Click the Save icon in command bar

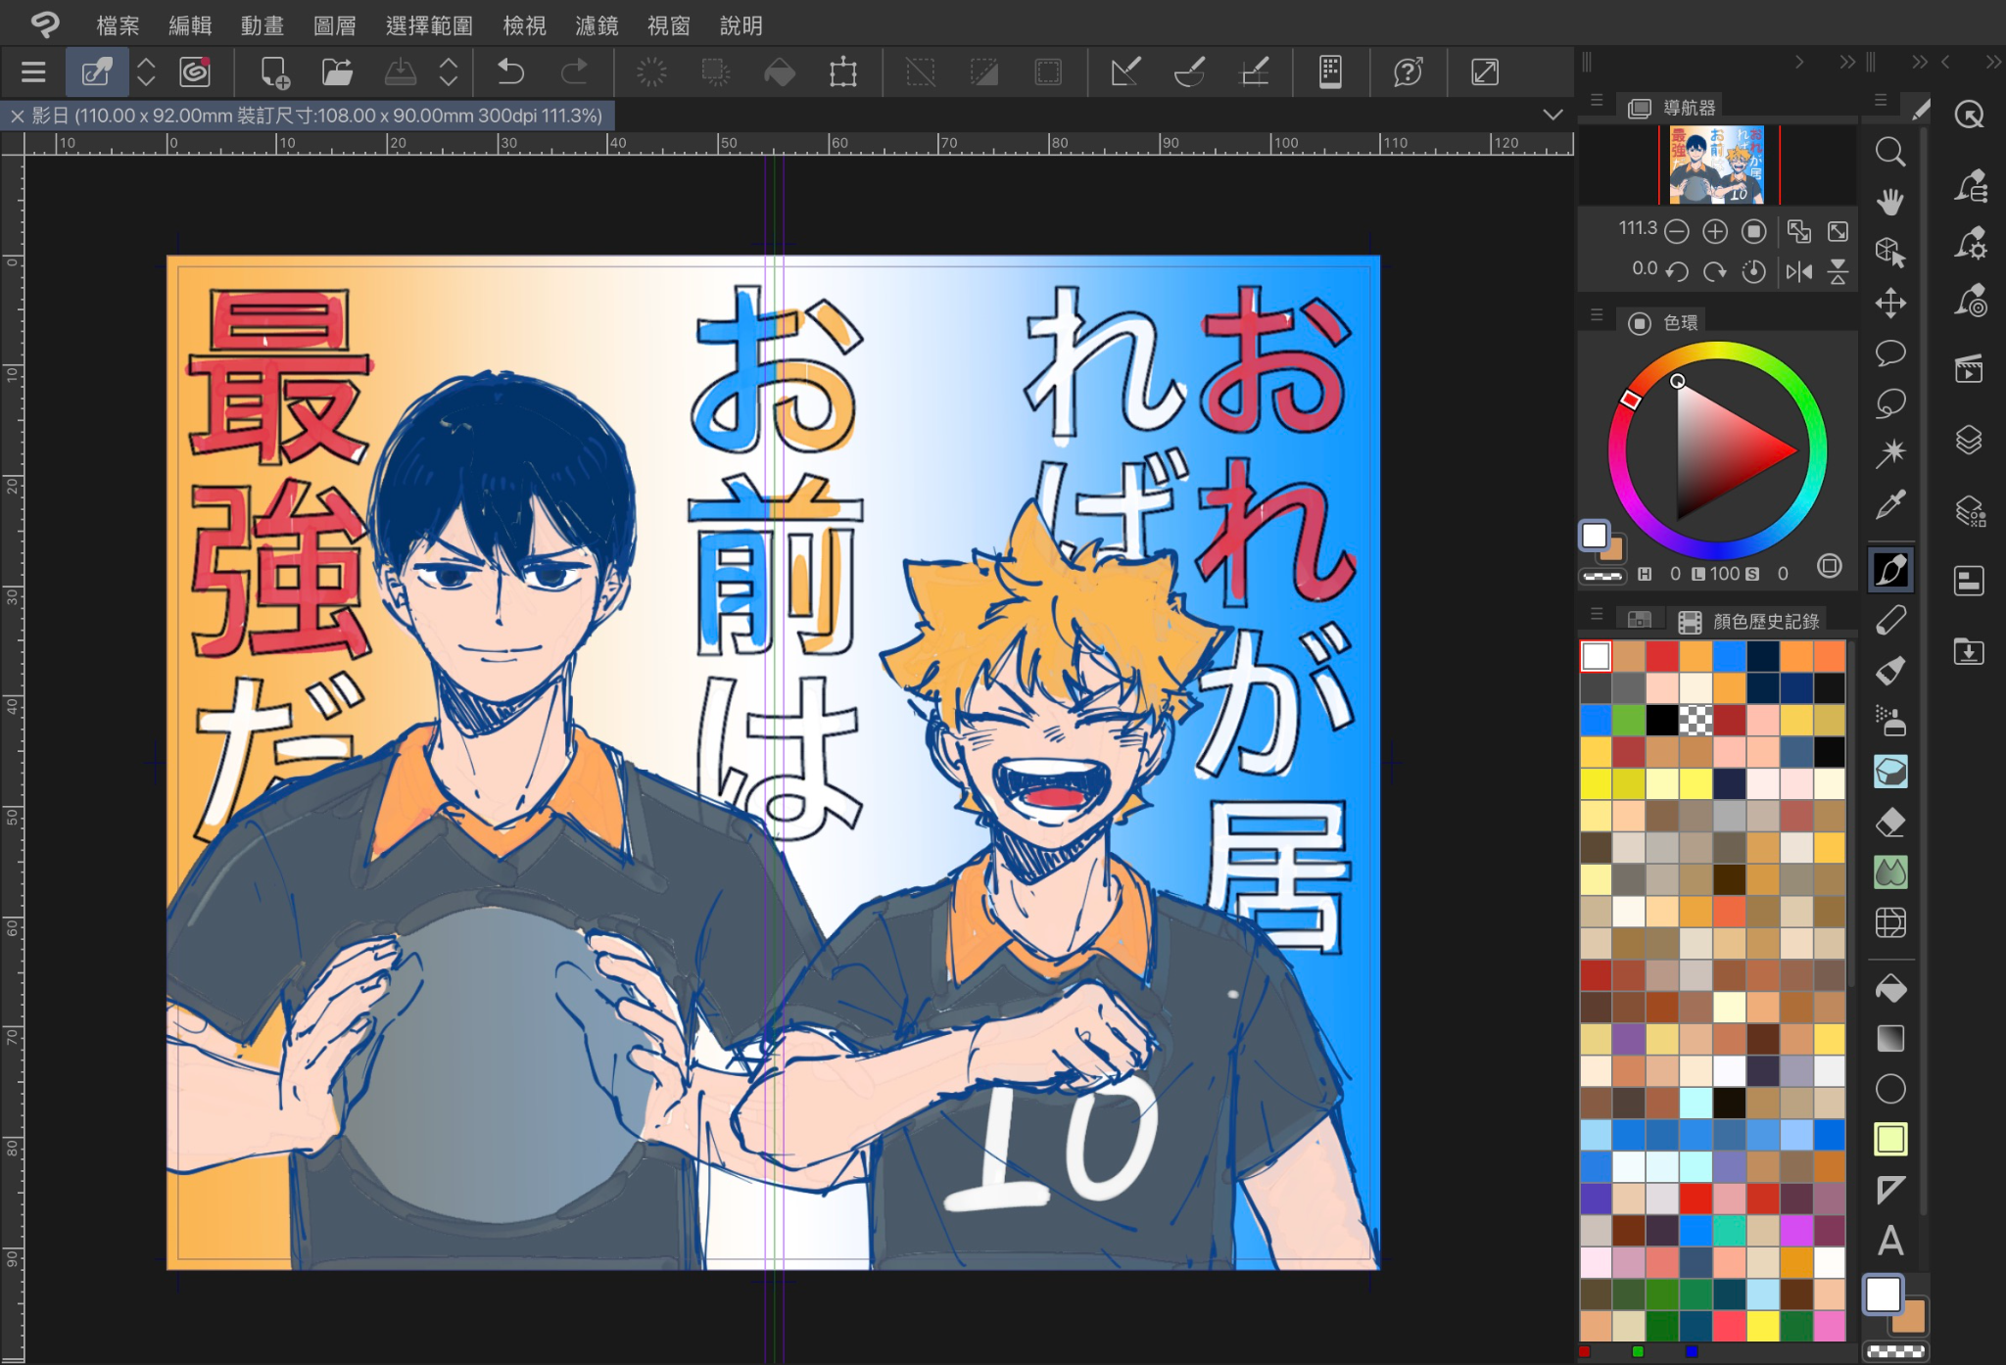[x=400, y=72]
